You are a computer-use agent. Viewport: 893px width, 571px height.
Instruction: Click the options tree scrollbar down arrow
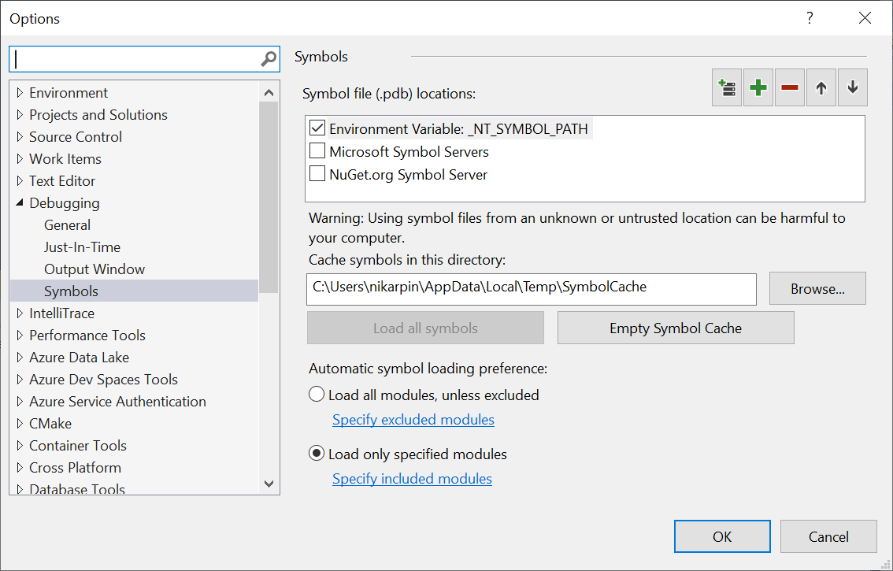[269, 484]
